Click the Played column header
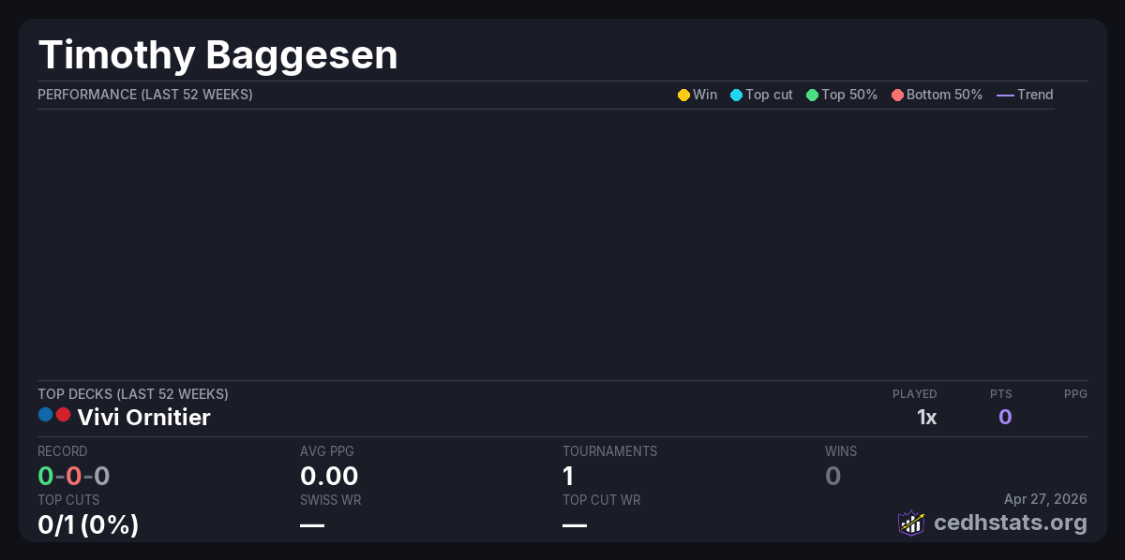This screenshot has height=560, width=1125. (914, 394)
